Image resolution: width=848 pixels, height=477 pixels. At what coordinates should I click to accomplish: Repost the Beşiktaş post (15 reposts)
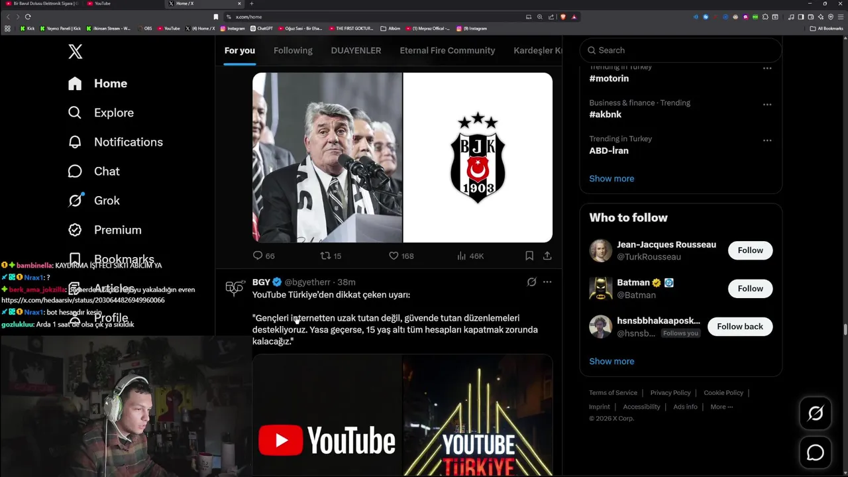click(331, 256)
